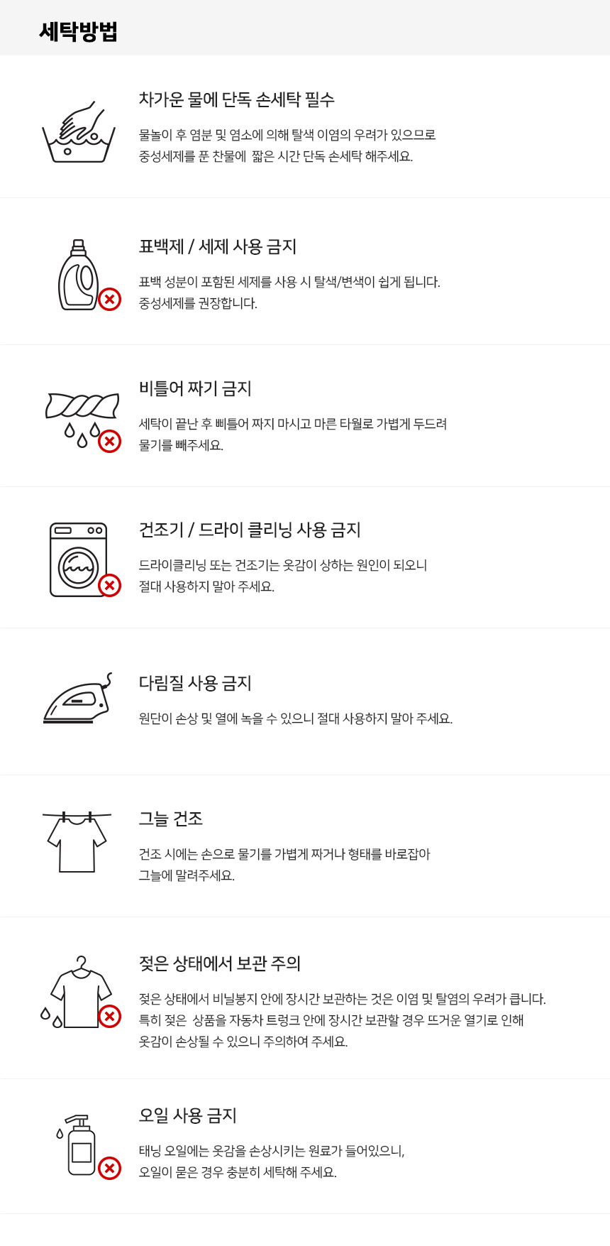
Task: Click the red X on the washing machine
Action: pyautogui.click(x=109, y=586)
